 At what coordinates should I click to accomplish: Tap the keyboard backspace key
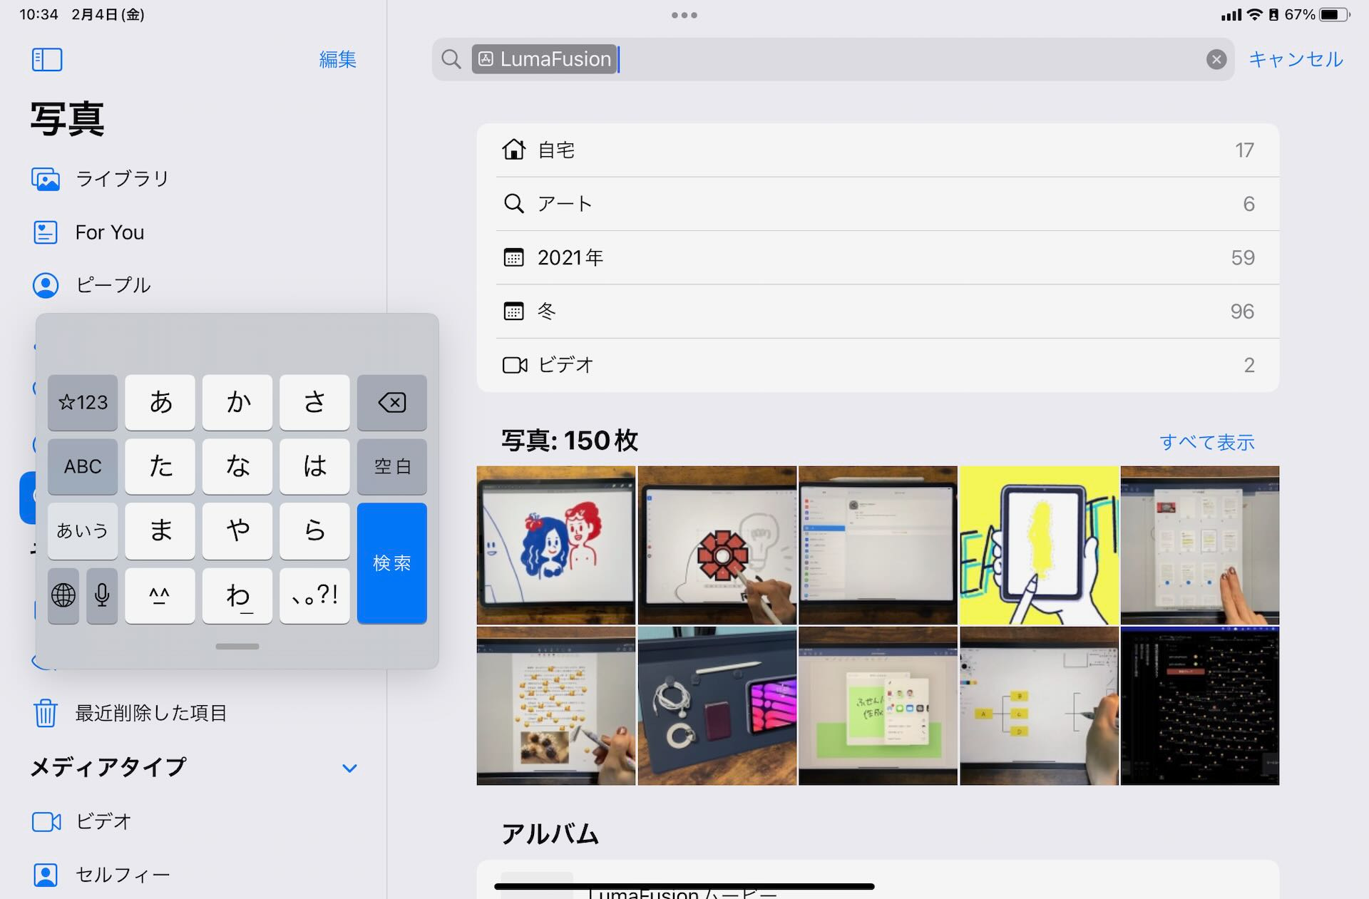pyautogui.click(x=391, y=402)
